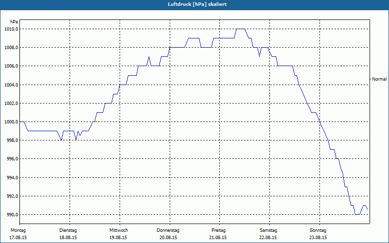Click the date 18.08.15
This screenshot has height=243, width=389.
tap(68, 238)
